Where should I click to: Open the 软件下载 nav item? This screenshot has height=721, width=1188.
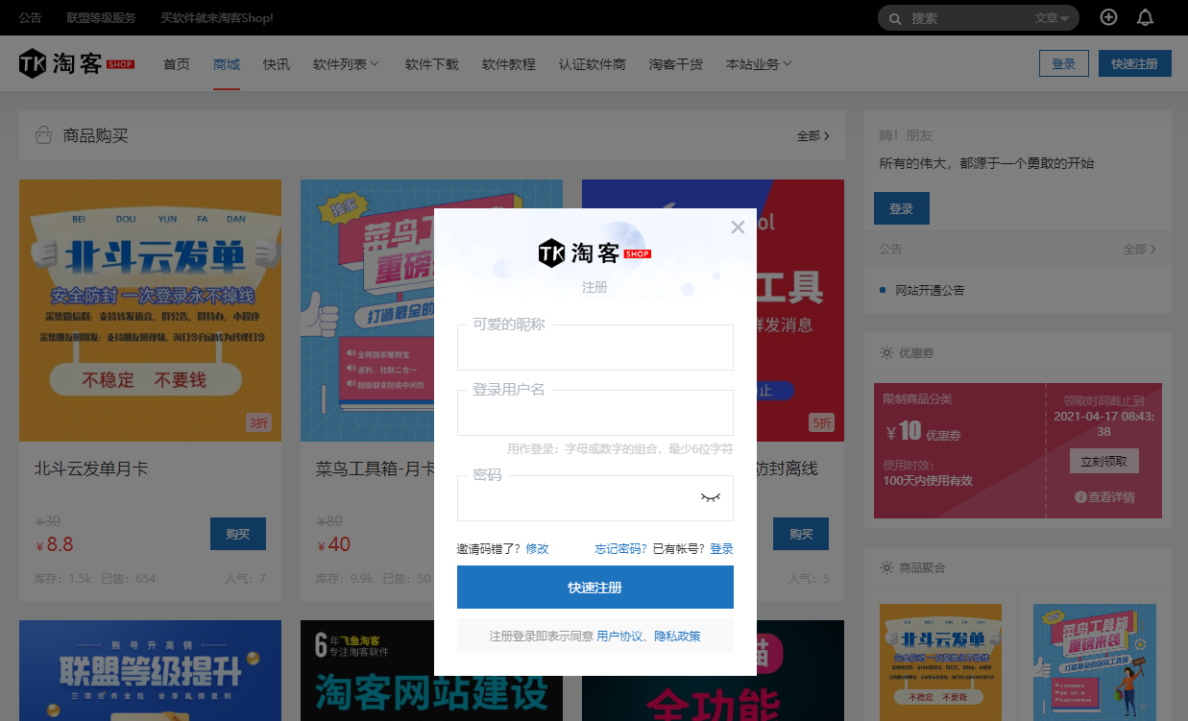tap(432, 64)
